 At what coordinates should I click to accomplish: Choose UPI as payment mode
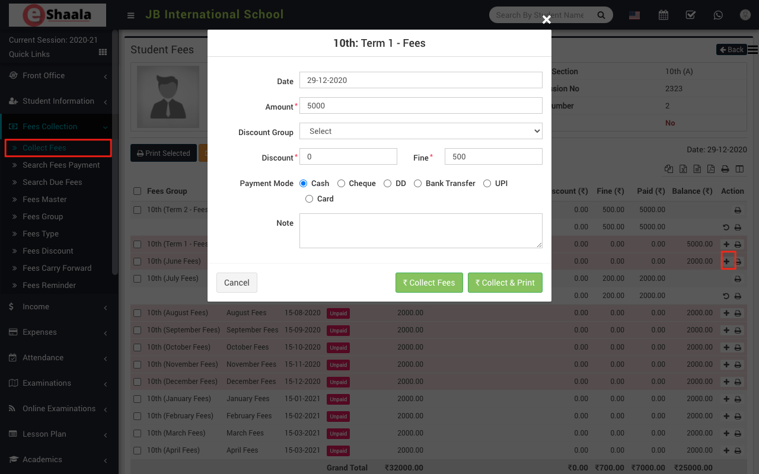(487, 184)
